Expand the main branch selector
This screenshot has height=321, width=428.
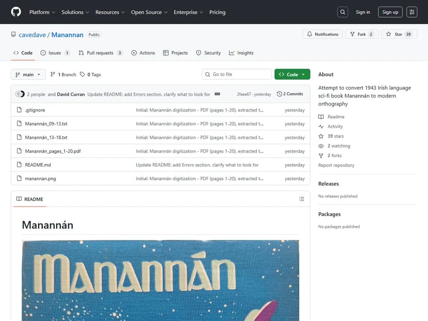click(x=28, y=74)
